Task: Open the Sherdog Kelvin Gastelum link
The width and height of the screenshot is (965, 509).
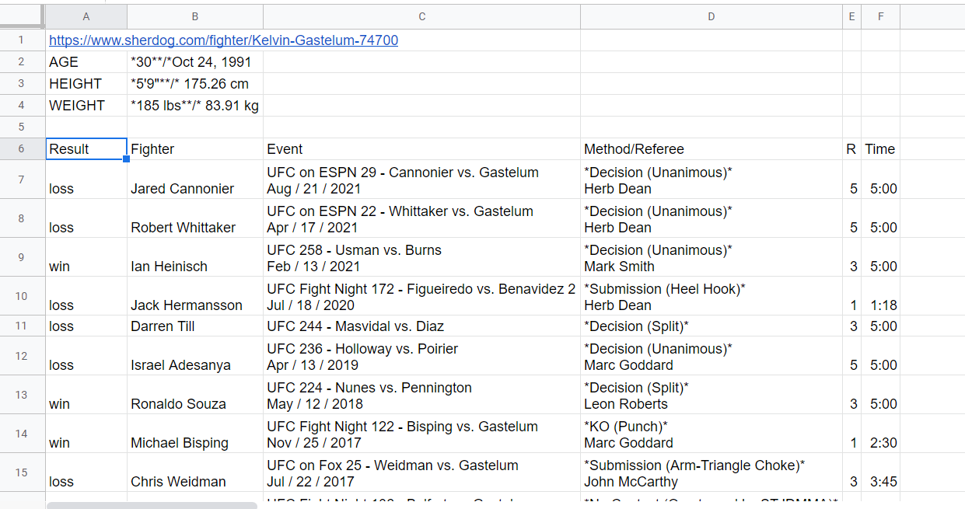Action: tap(223, 40)
